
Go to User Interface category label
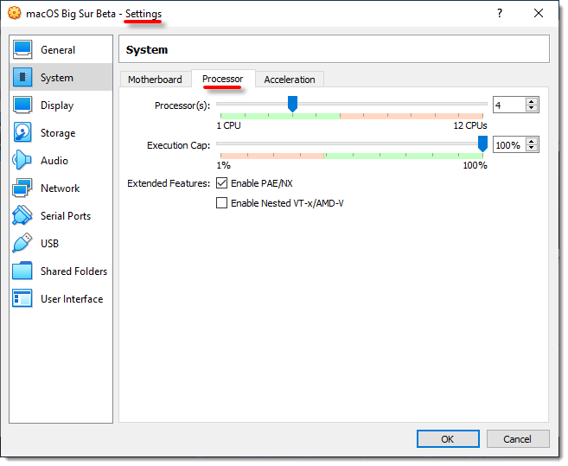tap(72, 299)
